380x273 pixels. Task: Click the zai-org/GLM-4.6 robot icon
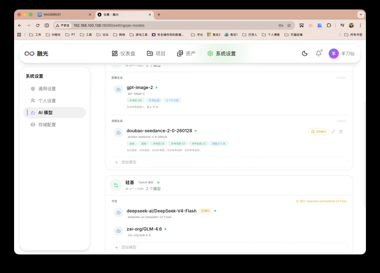(x=119, y=231)
